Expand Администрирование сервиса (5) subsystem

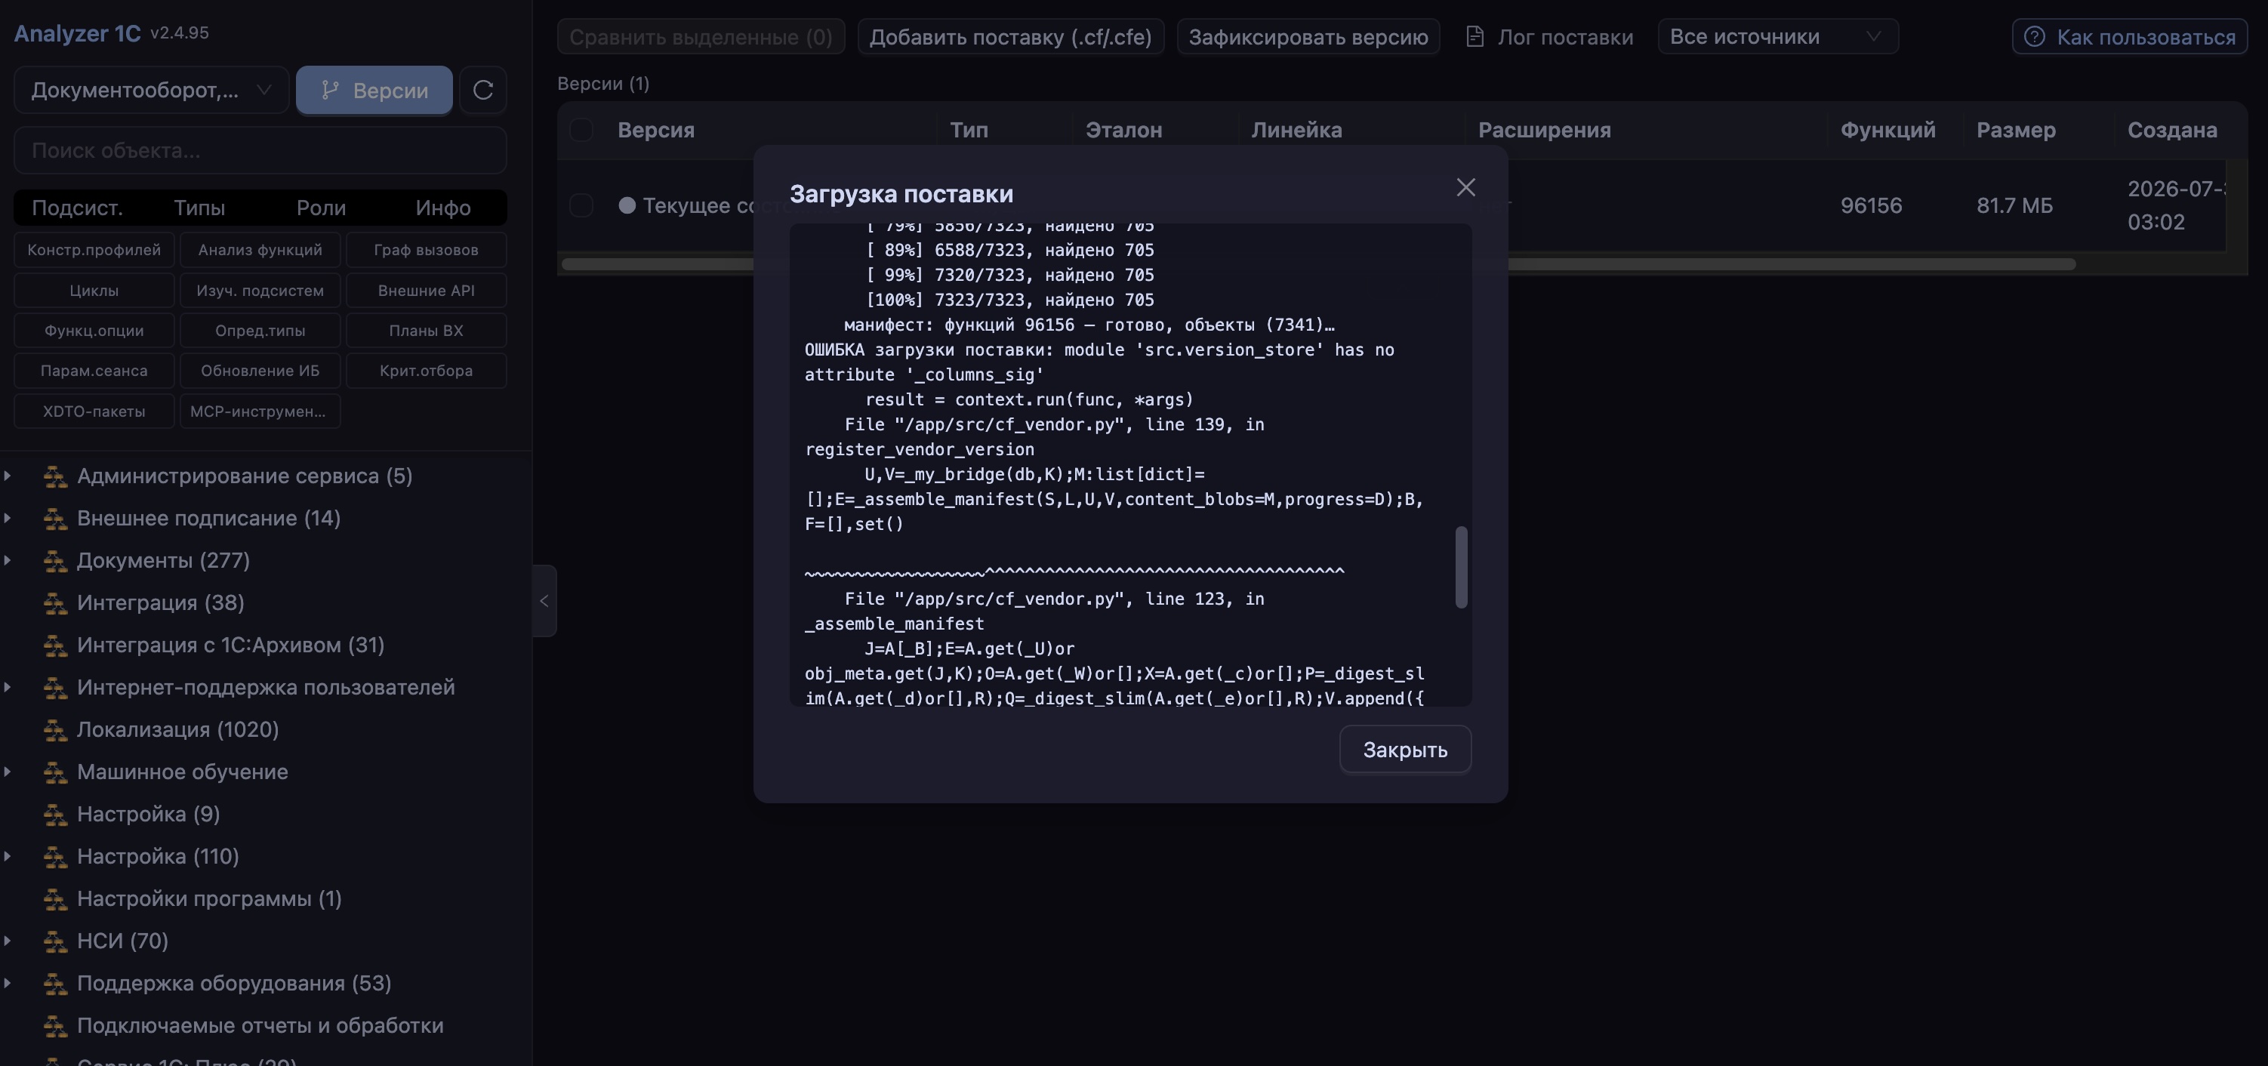click(x=8, y=476)
